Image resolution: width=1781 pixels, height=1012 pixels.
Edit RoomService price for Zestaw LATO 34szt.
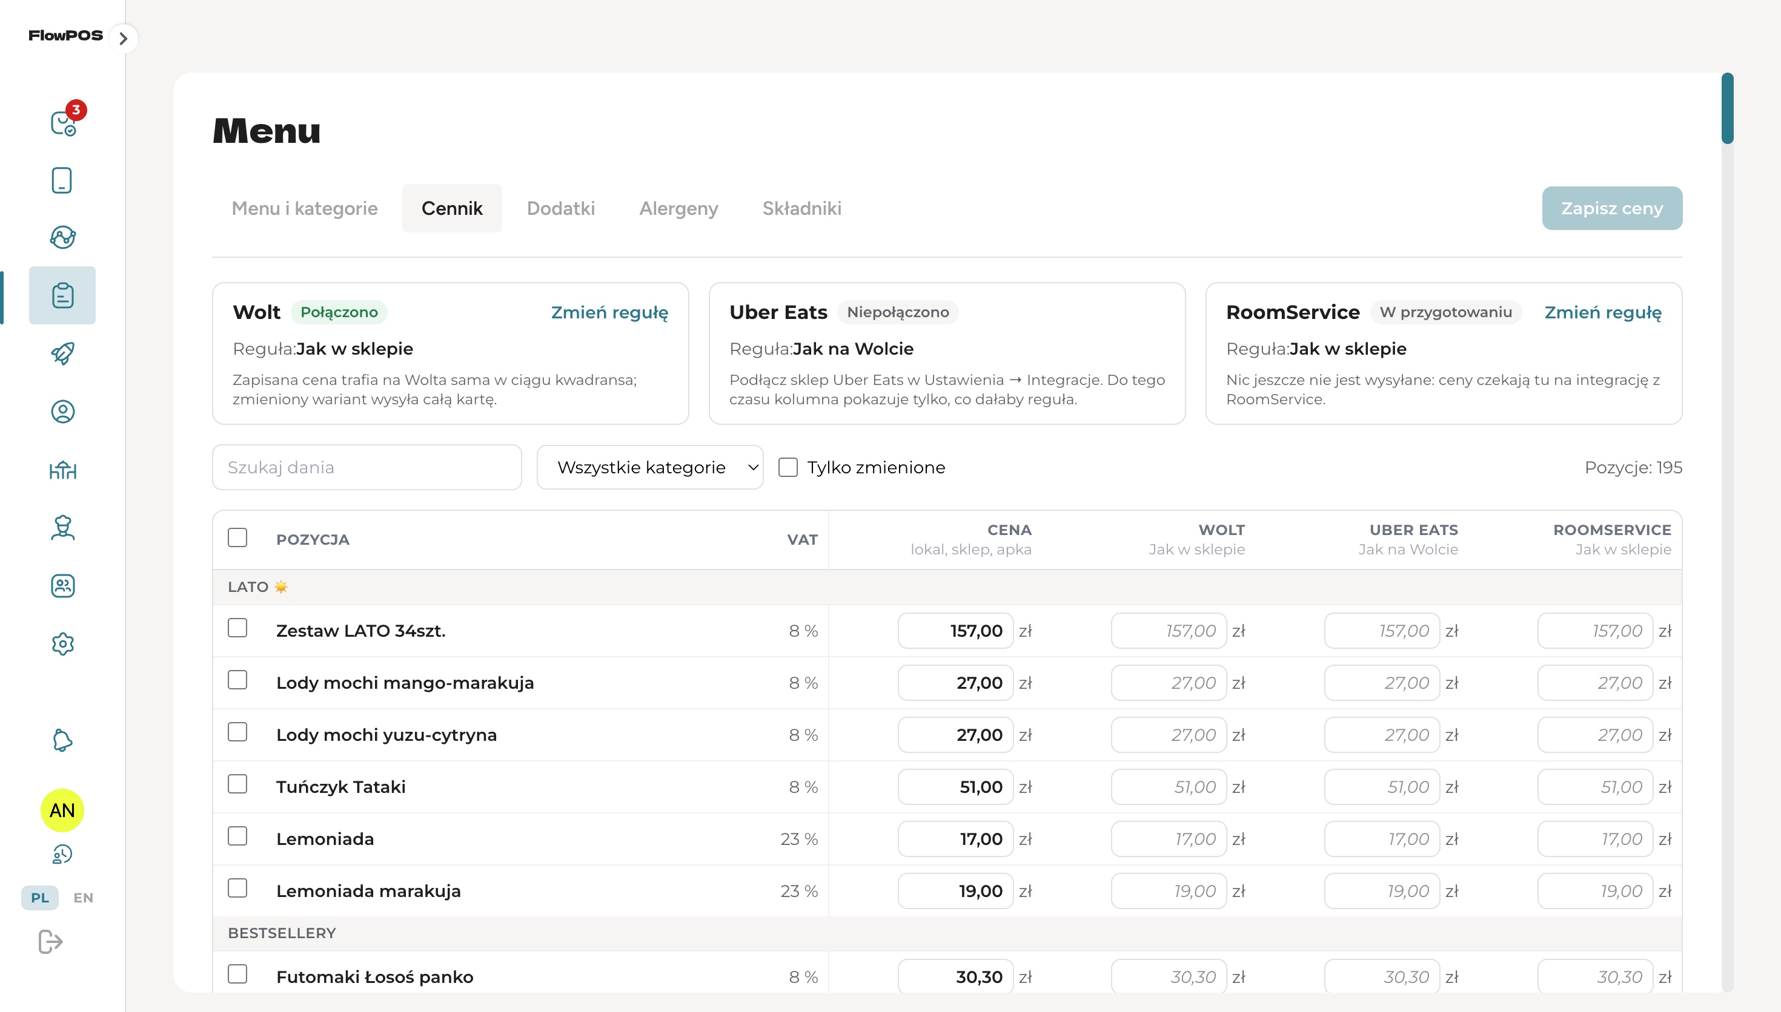point(1595,631)
